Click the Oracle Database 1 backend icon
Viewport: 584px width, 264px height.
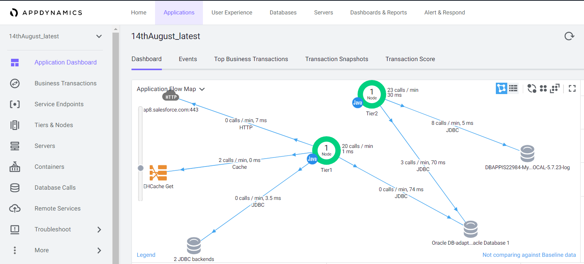pyautogui.click(x=470, y=229)
